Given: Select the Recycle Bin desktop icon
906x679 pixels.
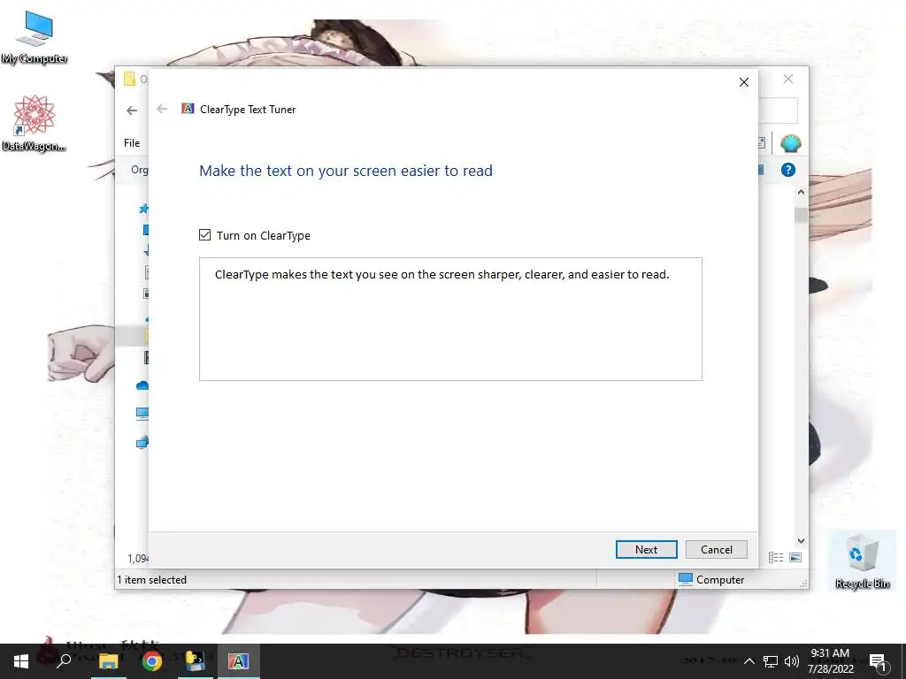Looking at the screenshot, I should pyautogui.click(x=862, y=560).
